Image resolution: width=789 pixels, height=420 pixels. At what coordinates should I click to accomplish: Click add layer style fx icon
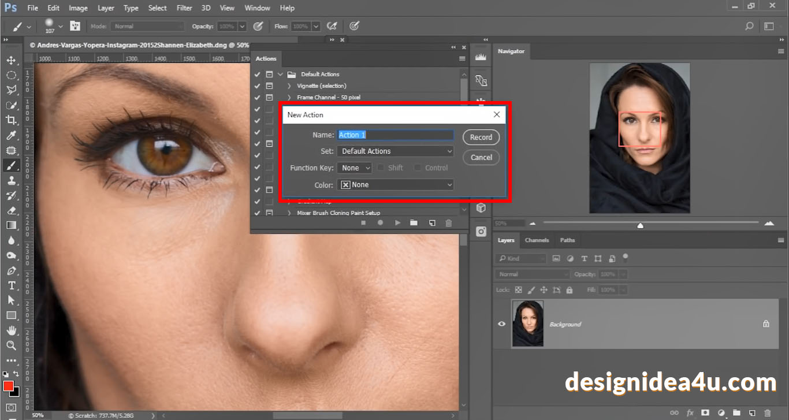click(x=690, y=413)
